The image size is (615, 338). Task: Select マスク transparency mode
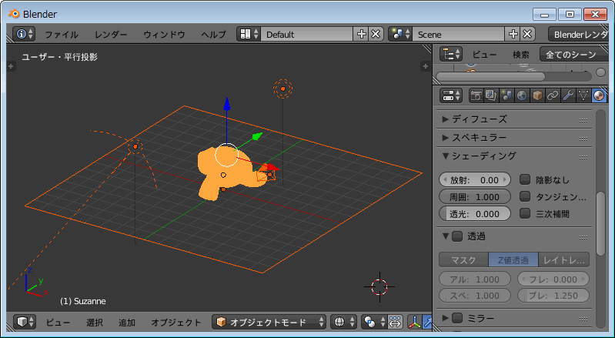coord(463,260)
